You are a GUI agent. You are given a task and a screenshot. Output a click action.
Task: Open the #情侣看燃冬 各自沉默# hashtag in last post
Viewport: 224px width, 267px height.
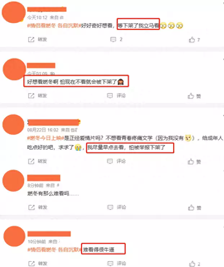54,250
